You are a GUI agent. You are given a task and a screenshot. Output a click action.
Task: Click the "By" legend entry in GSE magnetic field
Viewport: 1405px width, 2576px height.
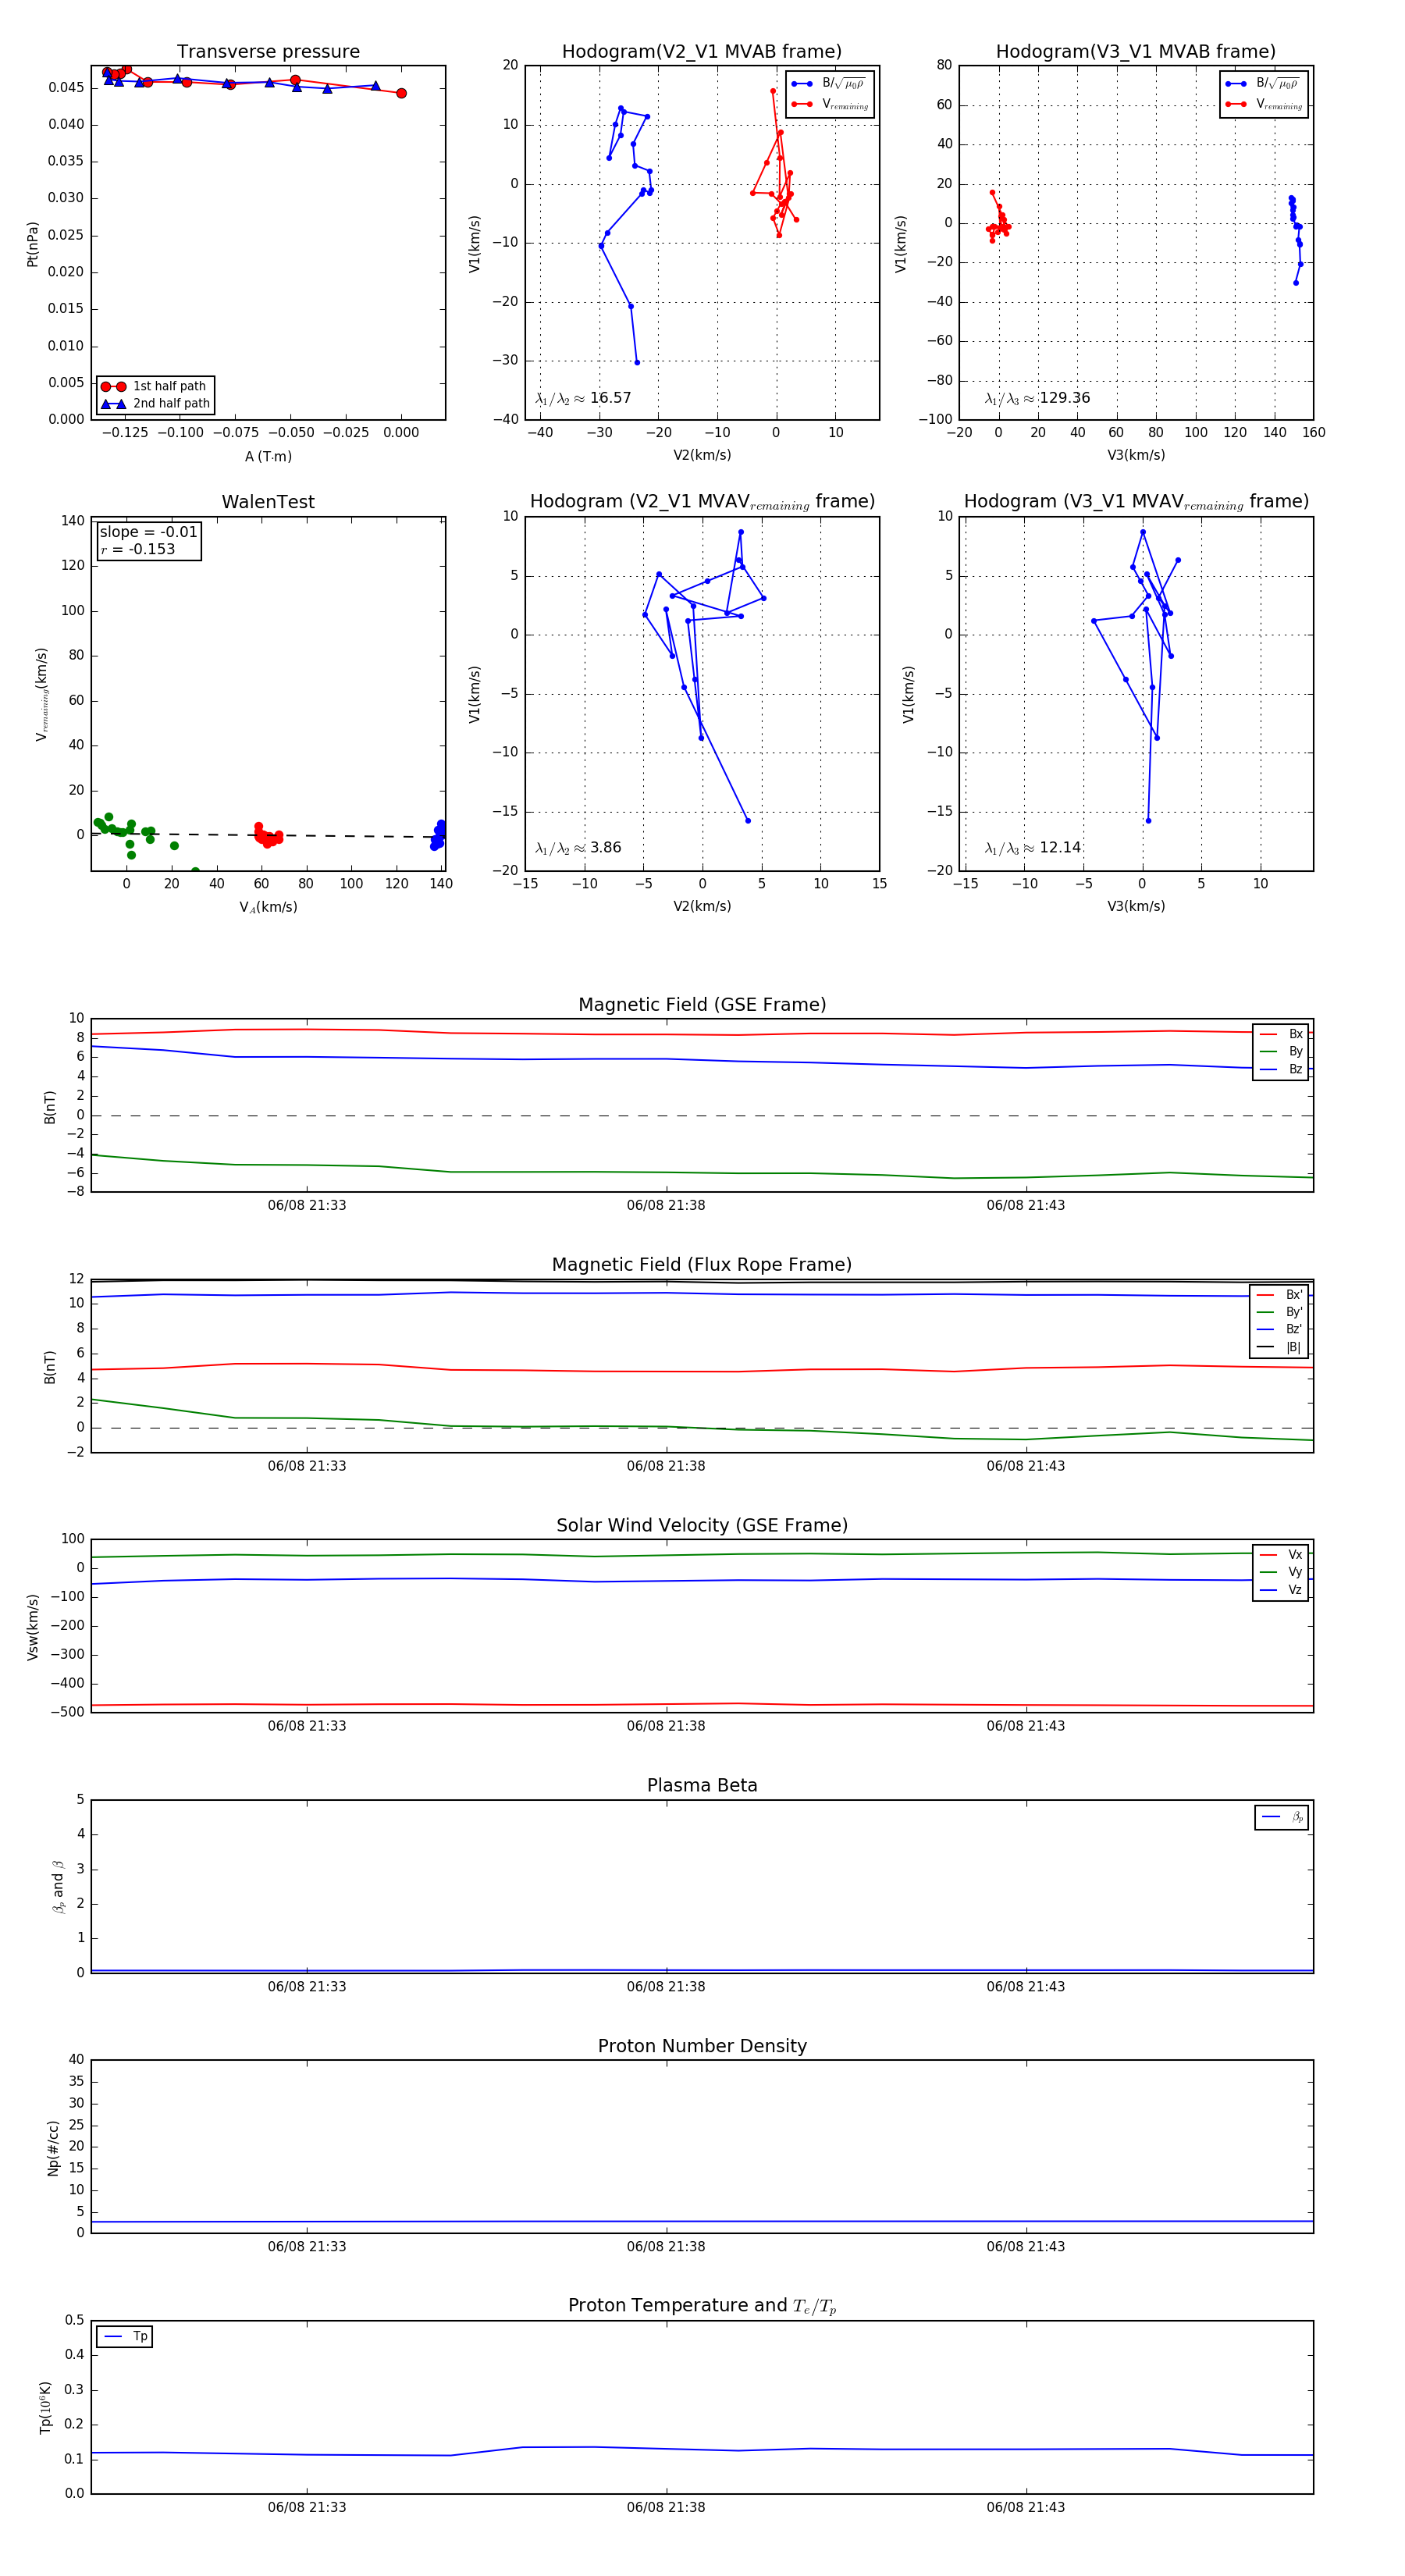pyautogui.click(x=1281, y=1051)
